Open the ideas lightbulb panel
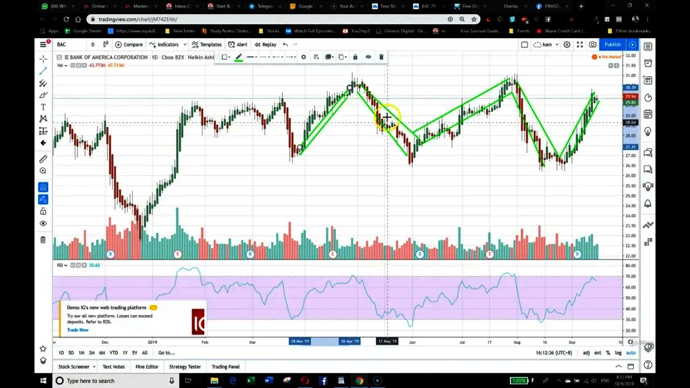This screenshot has height=388, width=690. (648, 131)
